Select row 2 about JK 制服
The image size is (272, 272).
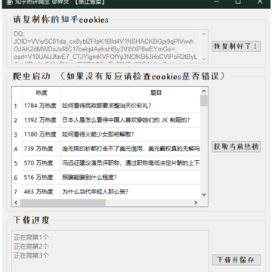click(x=106, y=120)
